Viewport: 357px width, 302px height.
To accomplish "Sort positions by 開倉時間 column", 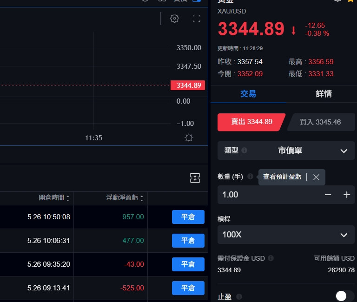I will [x=54, y=198].
